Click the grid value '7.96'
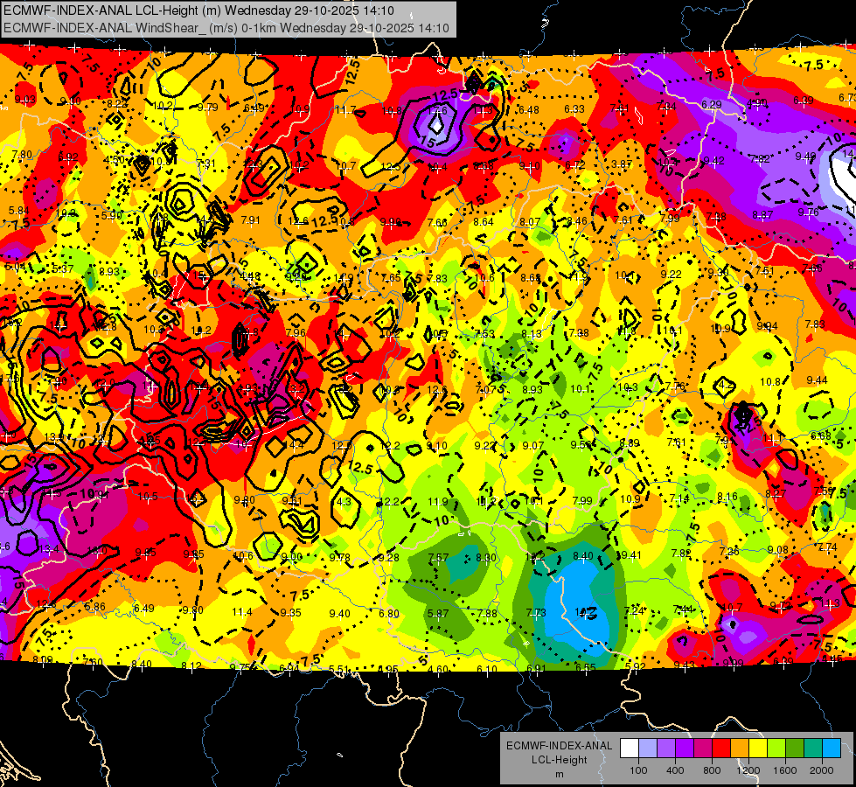The image size is (856, 787). (296, 332)
